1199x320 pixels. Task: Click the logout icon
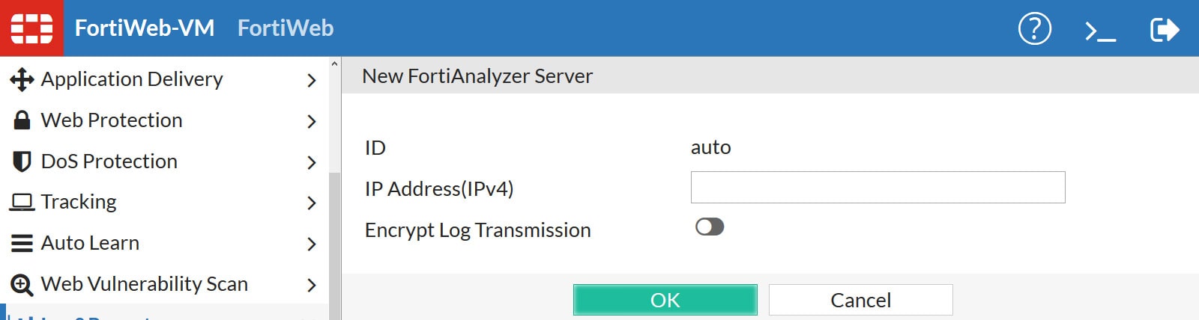click(x=1164, y=30)
